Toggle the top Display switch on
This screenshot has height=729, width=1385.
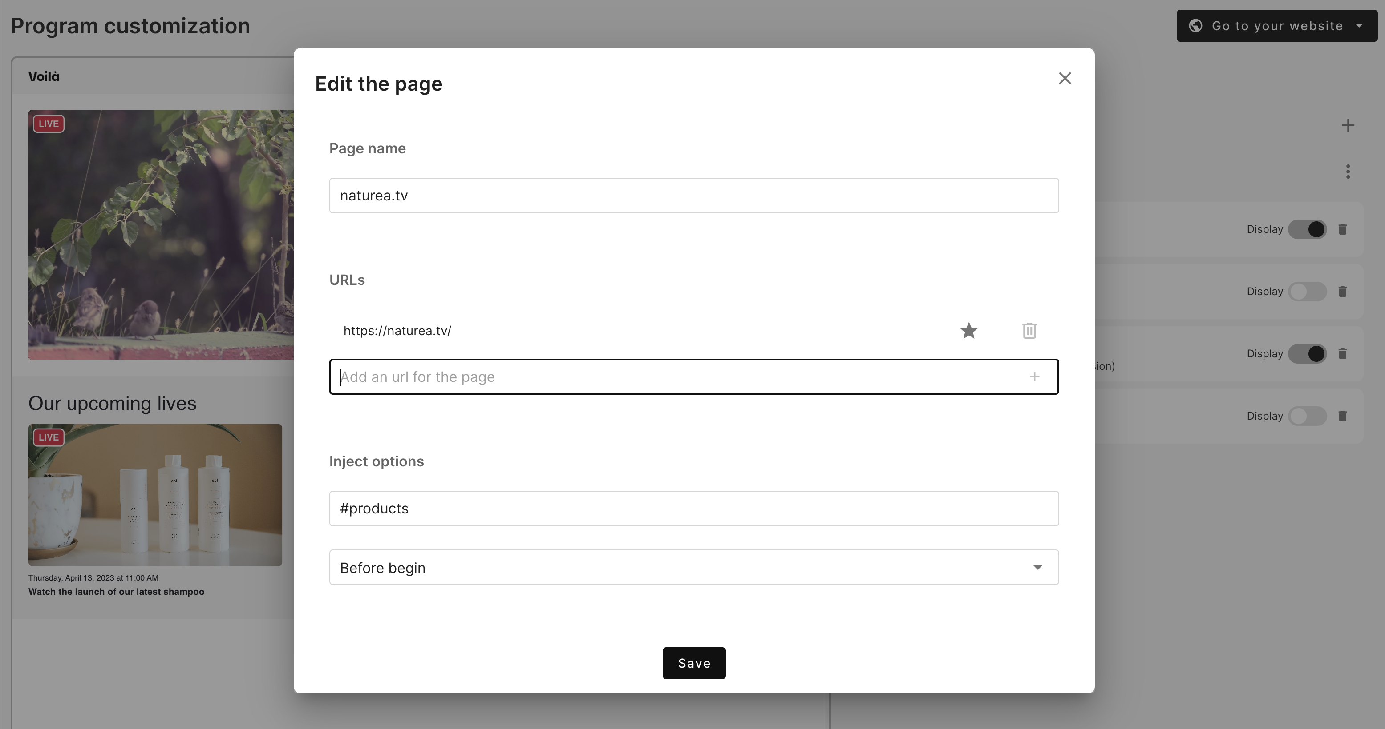pos(1307,229)
